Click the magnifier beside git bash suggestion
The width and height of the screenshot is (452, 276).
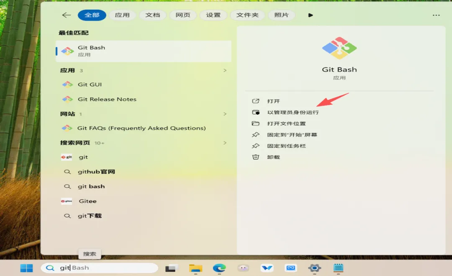click(67, 187)
